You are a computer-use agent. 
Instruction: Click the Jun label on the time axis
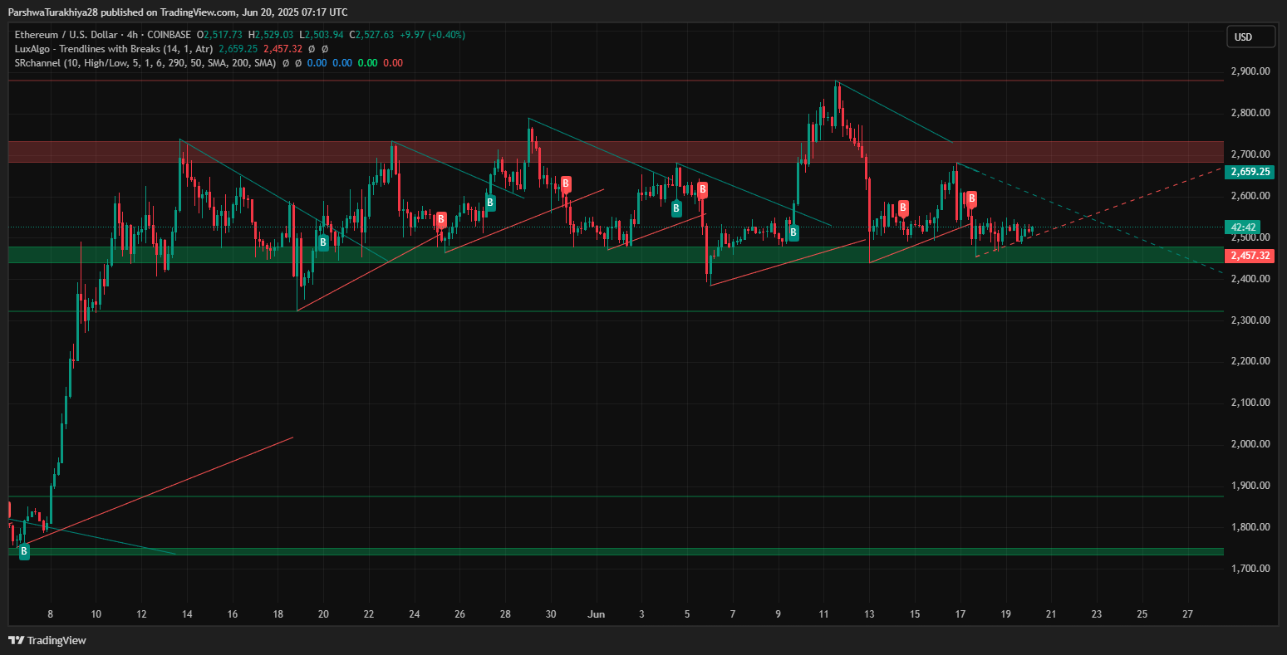click(595, 614)
